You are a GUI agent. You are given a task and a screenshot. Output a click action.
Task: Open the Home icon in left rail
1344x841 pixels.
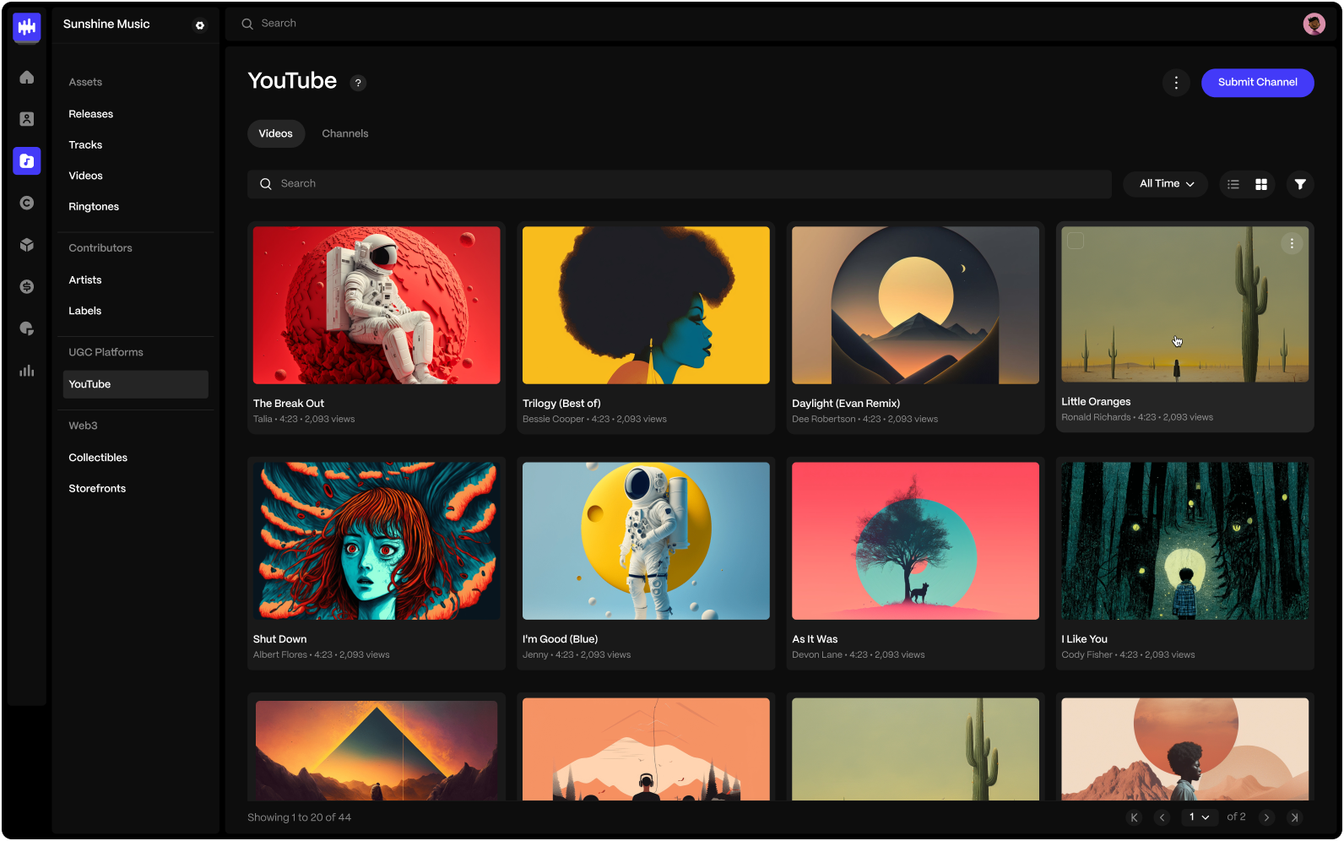click(27, 78)
